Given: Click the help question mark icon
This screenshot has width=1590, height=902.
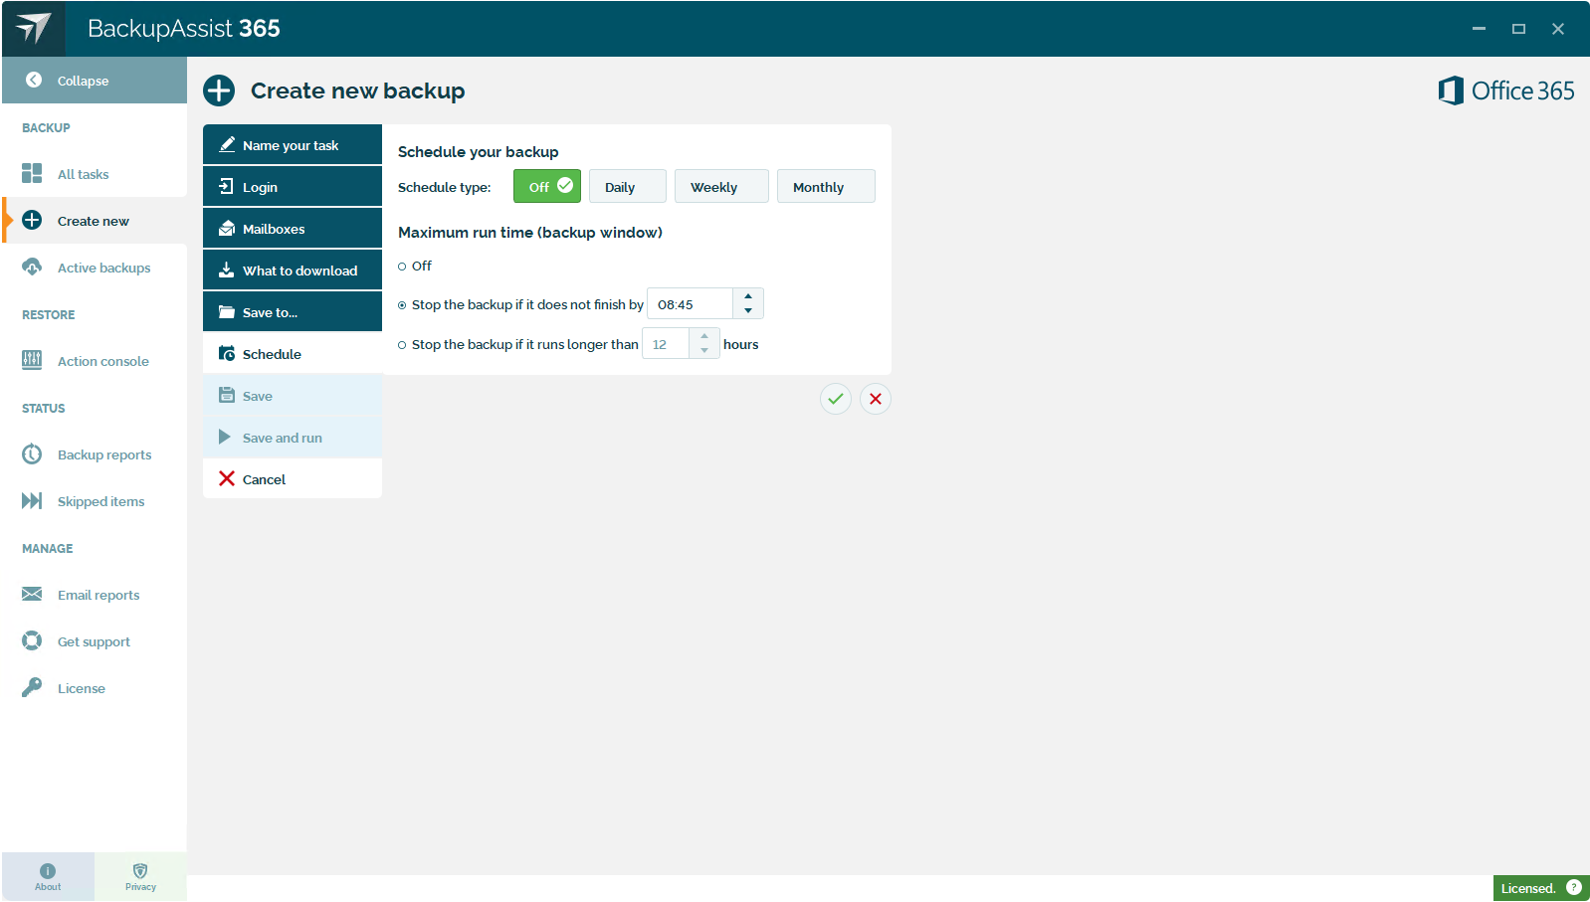Looking at the screenshot, I should [x=1574, y=887].
